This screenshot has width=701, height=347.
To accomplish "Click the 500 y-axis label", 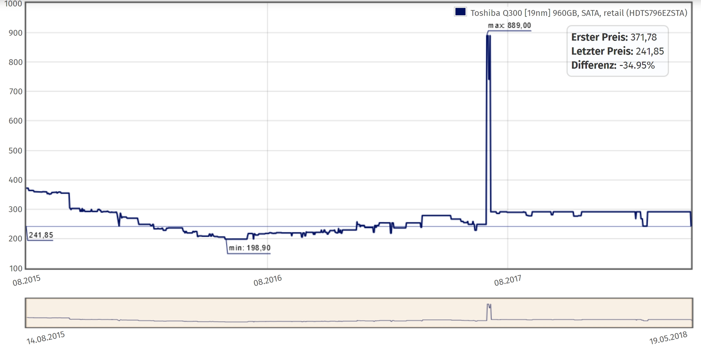I will click(x=15, y=151).
